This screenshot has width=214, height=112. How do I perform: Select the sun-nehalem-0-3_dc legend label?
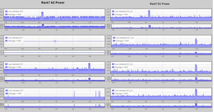124,91
